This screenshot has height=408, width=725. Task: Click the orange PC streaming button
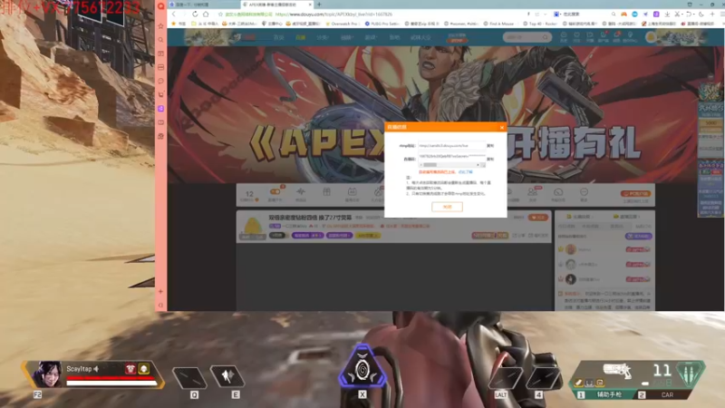636,193
